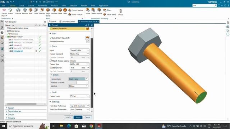Open the Hole Size Preference dropdown
The image size is (230, 129).
79,106
